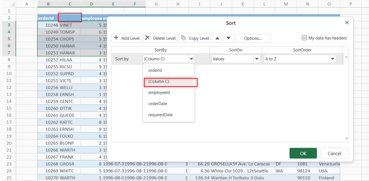Expand the Sort by column dropdown arrow
Image resolution: width=369 pixels, height=181 pixels.
(x=191, y=59)
